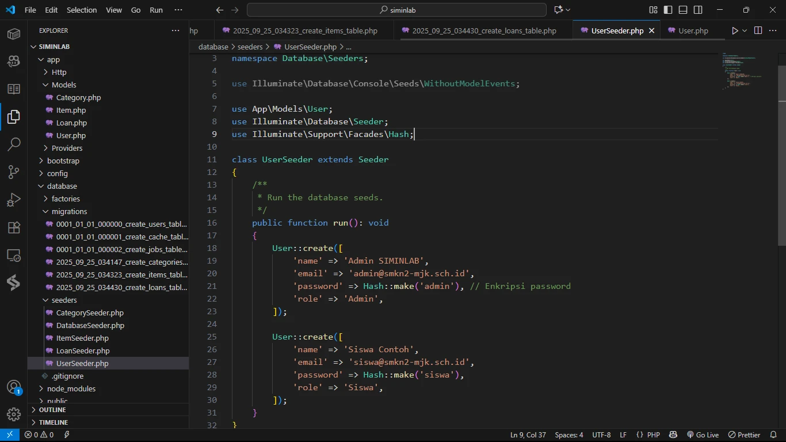Click the Manage gear icon
Viewport: 786px width, 442px height.
click(x=14, y=414)
